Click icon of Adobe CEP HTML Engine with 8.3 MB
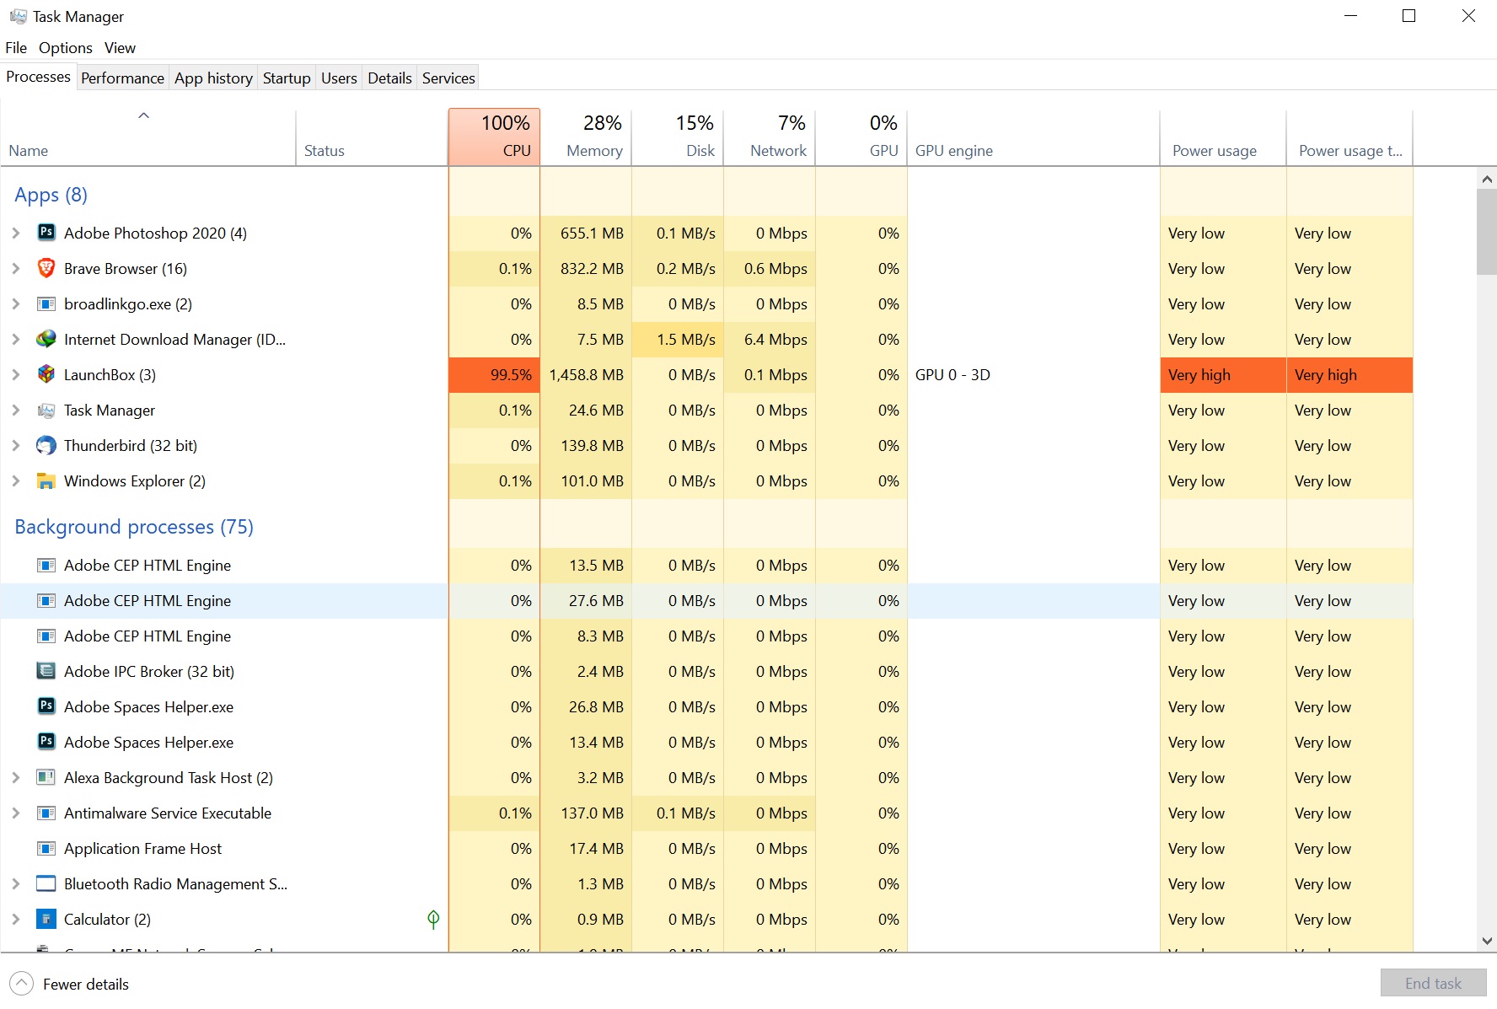This screenshot has height=1009, width=1497. [x=46, y=636]
